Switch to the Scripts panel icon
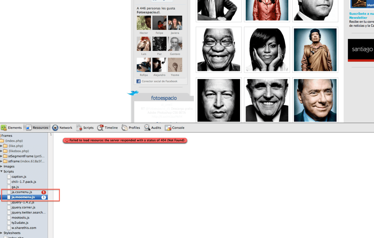Screen dimensions: 374x238 [79, 128]
